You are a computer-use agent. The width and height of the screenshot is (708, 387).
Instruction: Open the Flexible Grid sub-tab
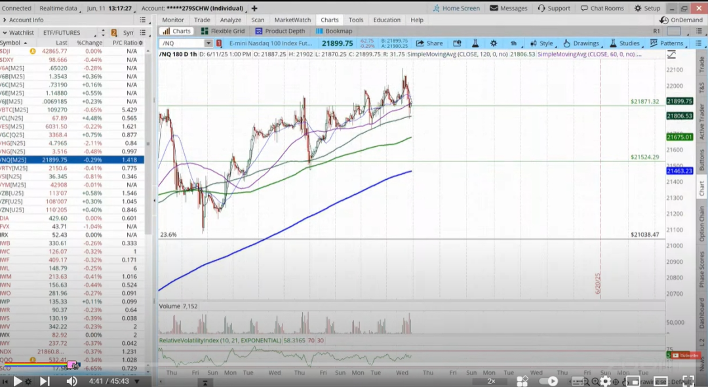pyautogui.click(x=223, y=31)
